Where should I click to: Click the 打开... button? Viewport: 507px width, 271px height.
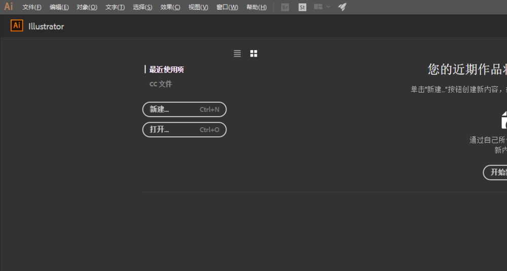pyautogui.click(x=185, y=130)
